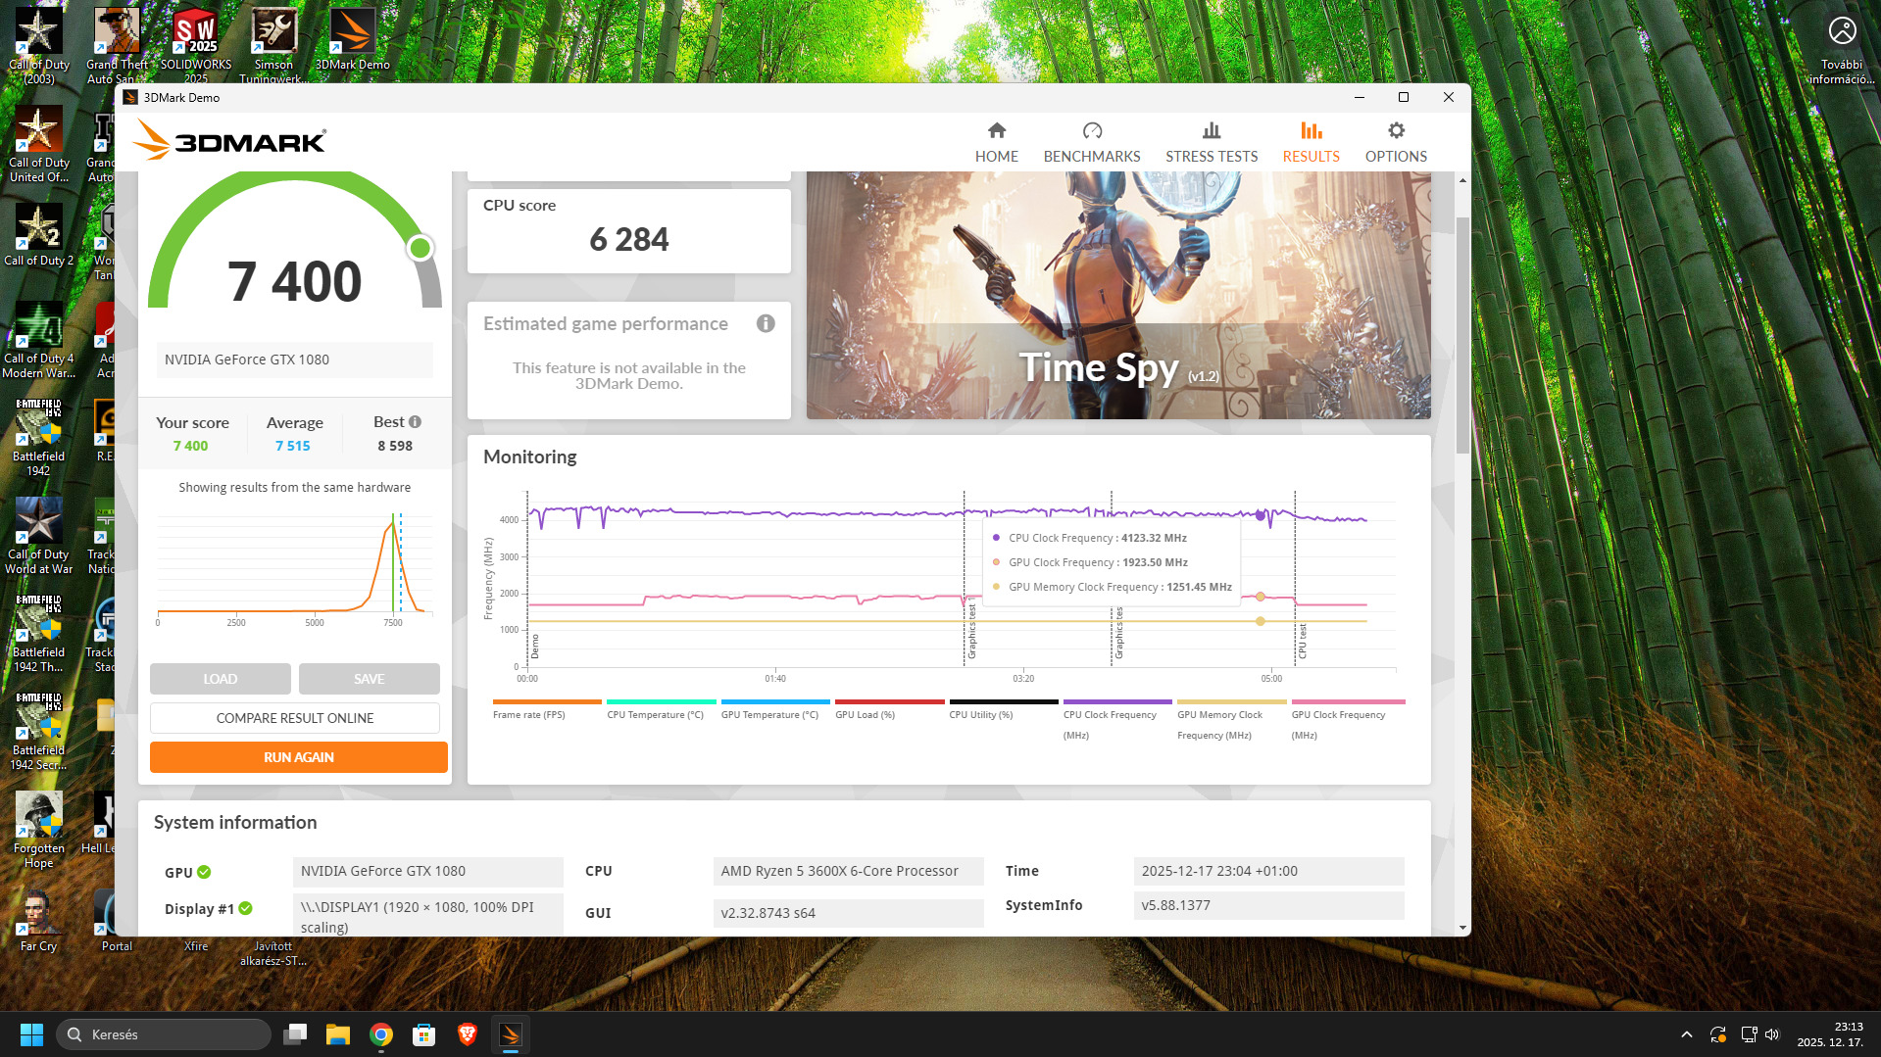1881x1057 pixels.
Task: Open the 3DMark Demo desktop shortcut
Action: point(353,40)
